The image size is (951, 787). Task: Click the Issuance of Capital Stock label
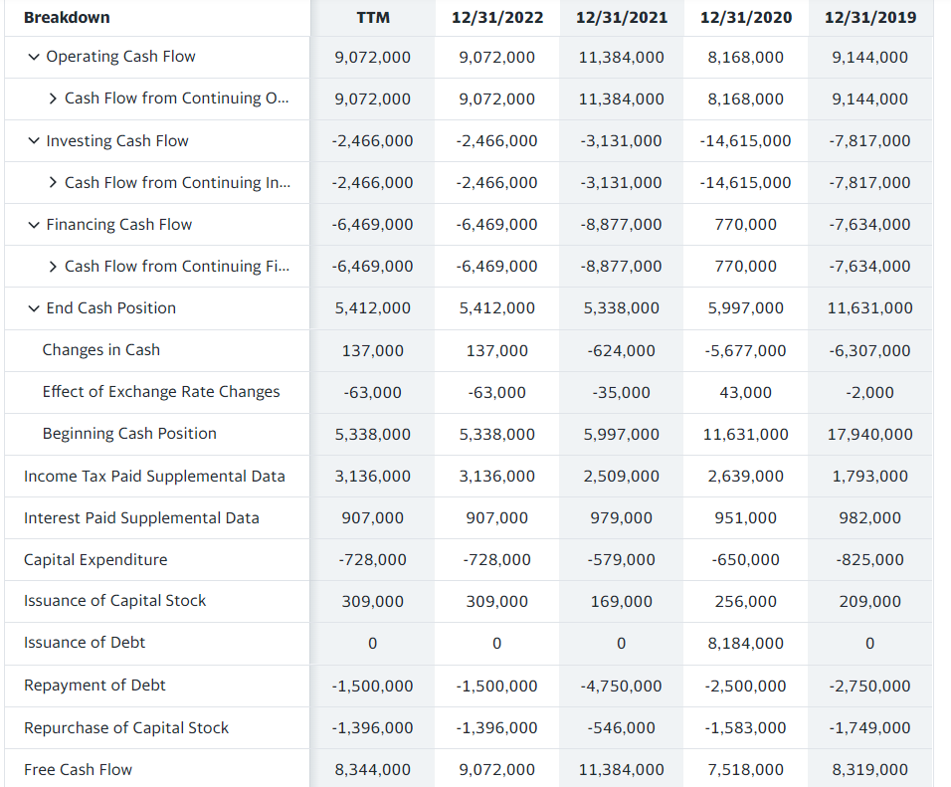pyautogui.click(x=114, y=601)
